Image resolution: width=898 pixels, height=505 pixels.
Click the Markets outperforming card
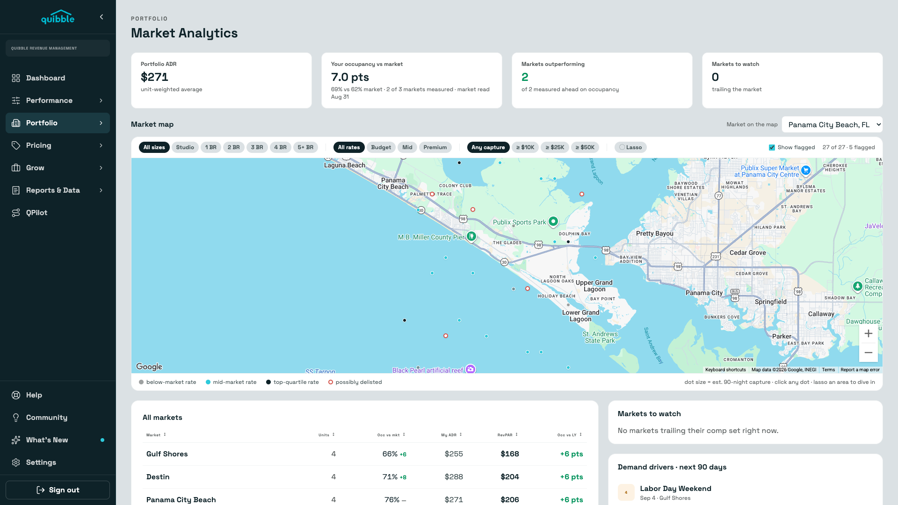tap(602, 80)
